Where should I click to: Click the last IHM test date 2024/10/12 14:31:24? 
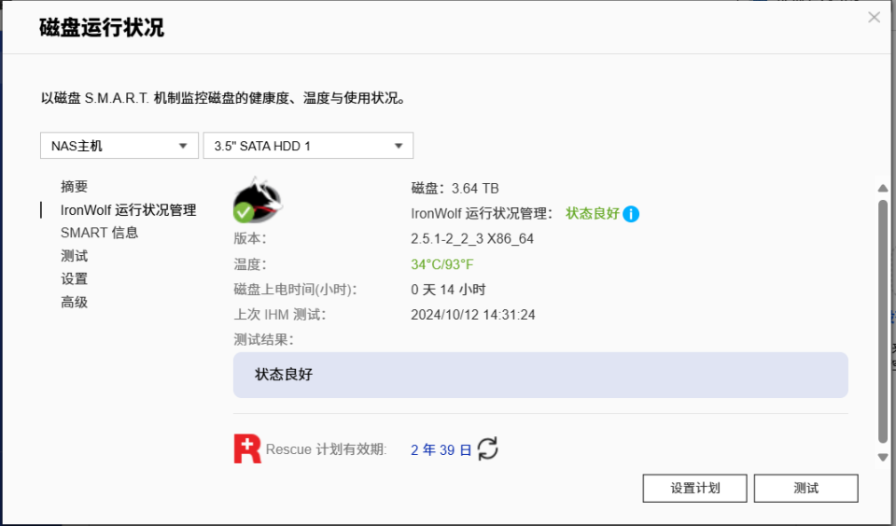[x=473, y=315]
